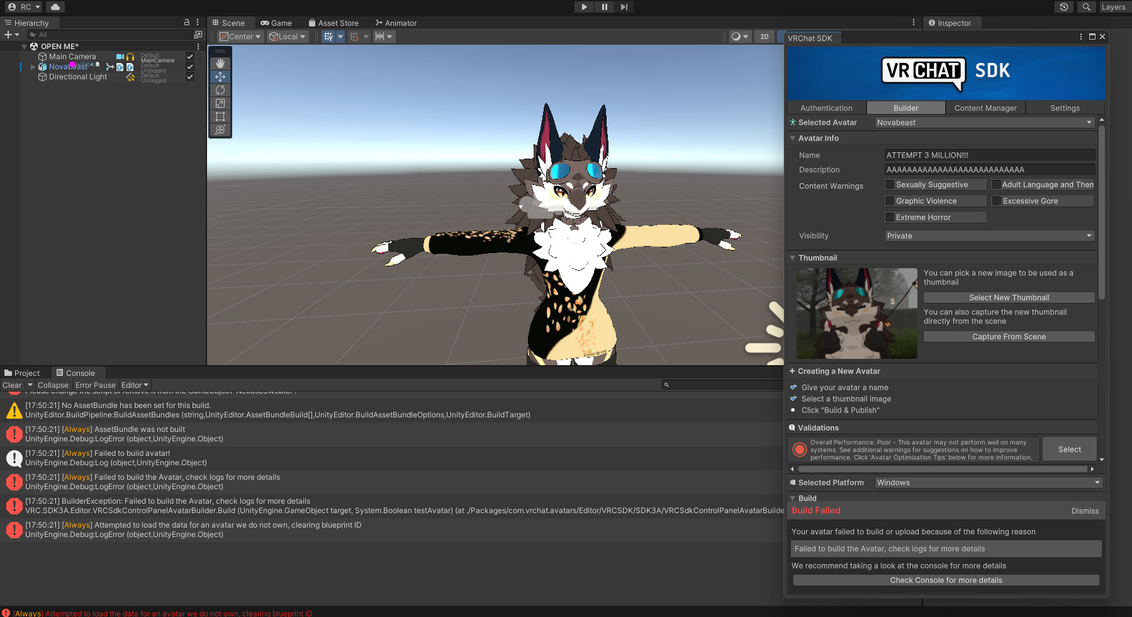
Task: Select the Scale tool
Action: [x=220, y=103]
